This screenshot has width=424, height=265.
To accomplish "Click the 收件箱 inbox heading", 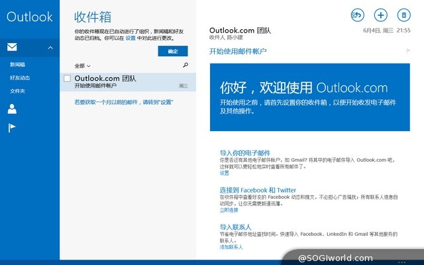I will coord(93,17).
